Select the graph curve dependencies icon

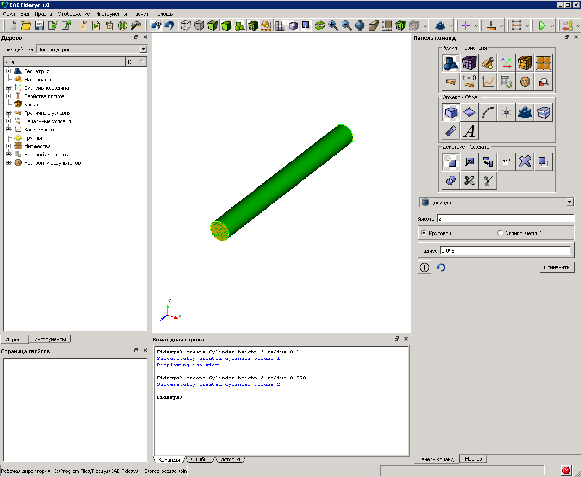tap(487, 81)
